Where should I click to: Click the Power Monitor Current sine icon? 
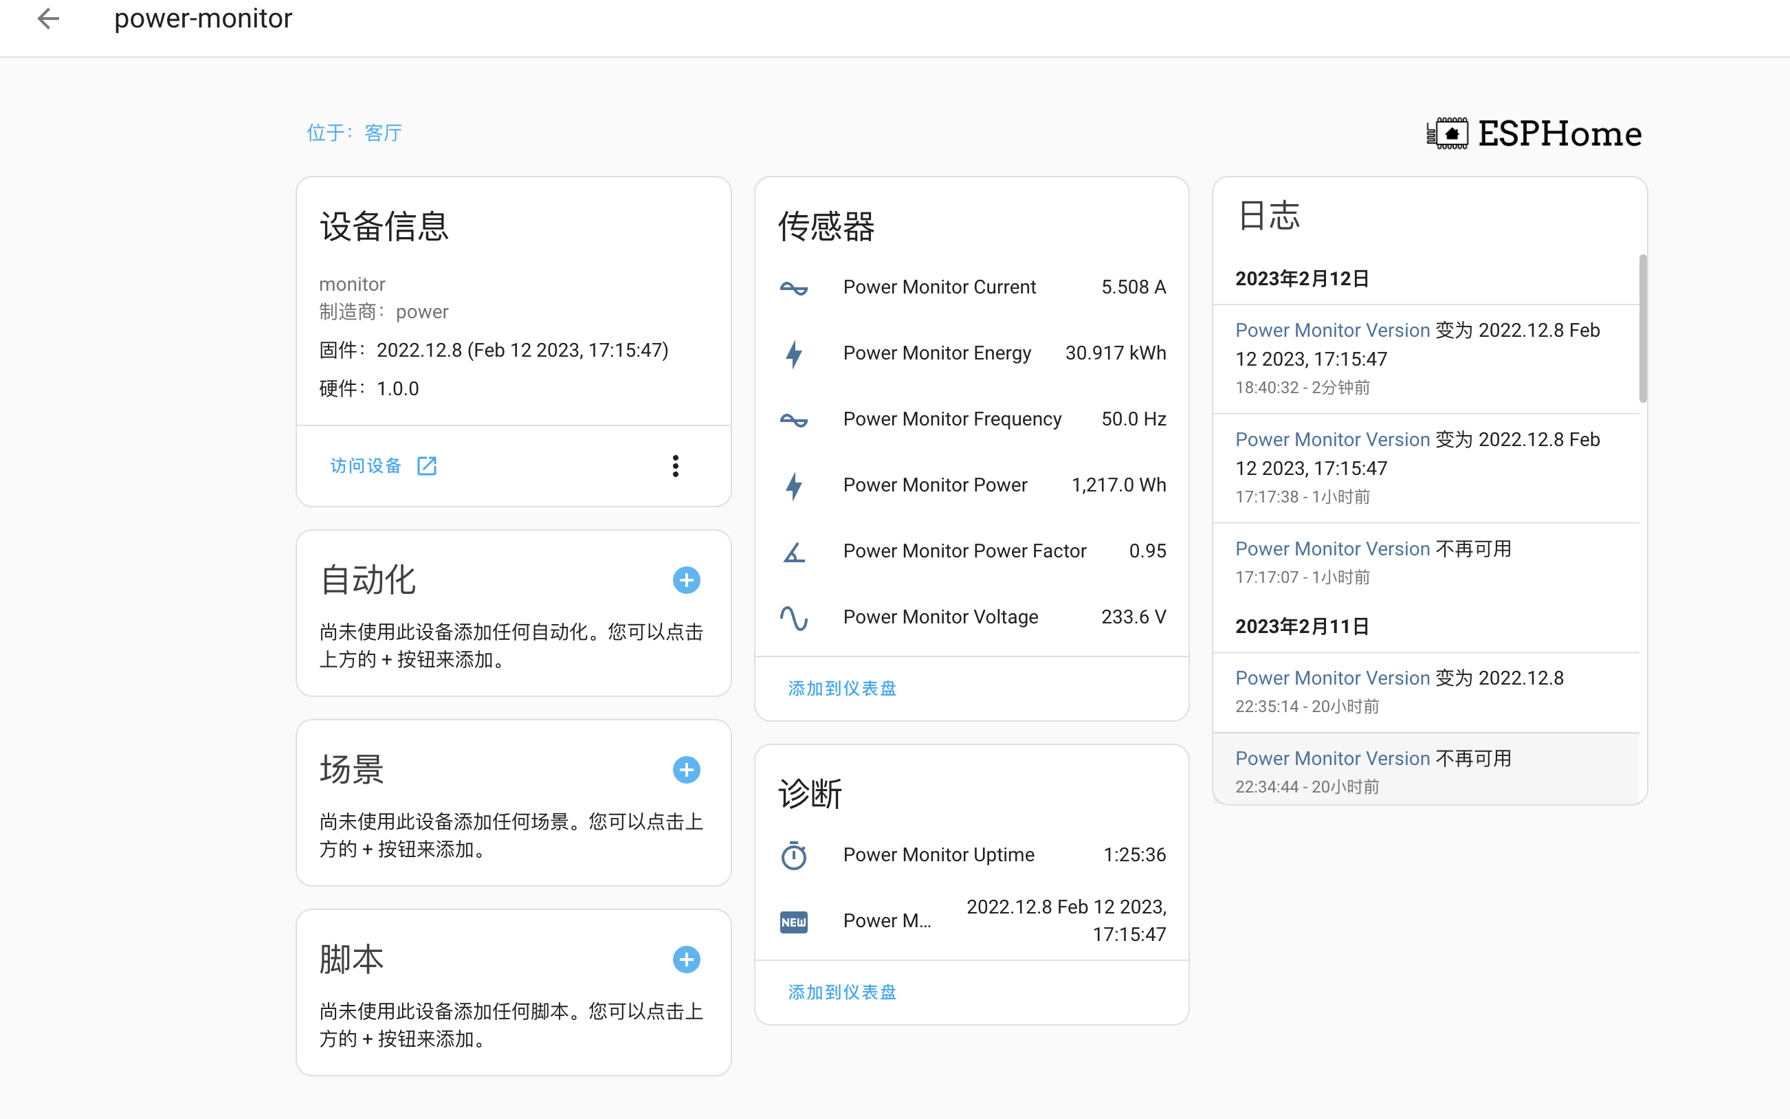point(793,288)
